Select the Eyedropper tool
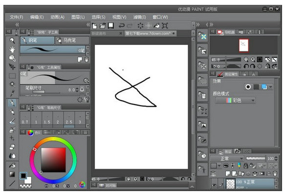This screenshot has width=285, height=195. 12,93
